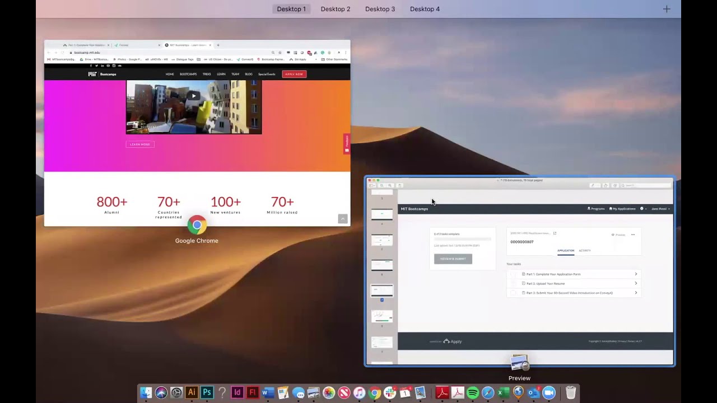Click the Part 2 task checkbox
Image resolution: width=717 pixels, height=403 pixels.
pos(514,283)
